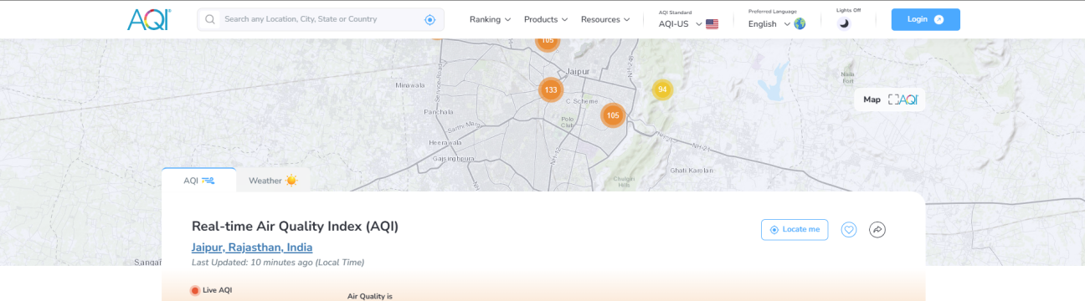Click the Real-time Air Quality Index heading
This screenshot has width=1085, height=301.
296,226
